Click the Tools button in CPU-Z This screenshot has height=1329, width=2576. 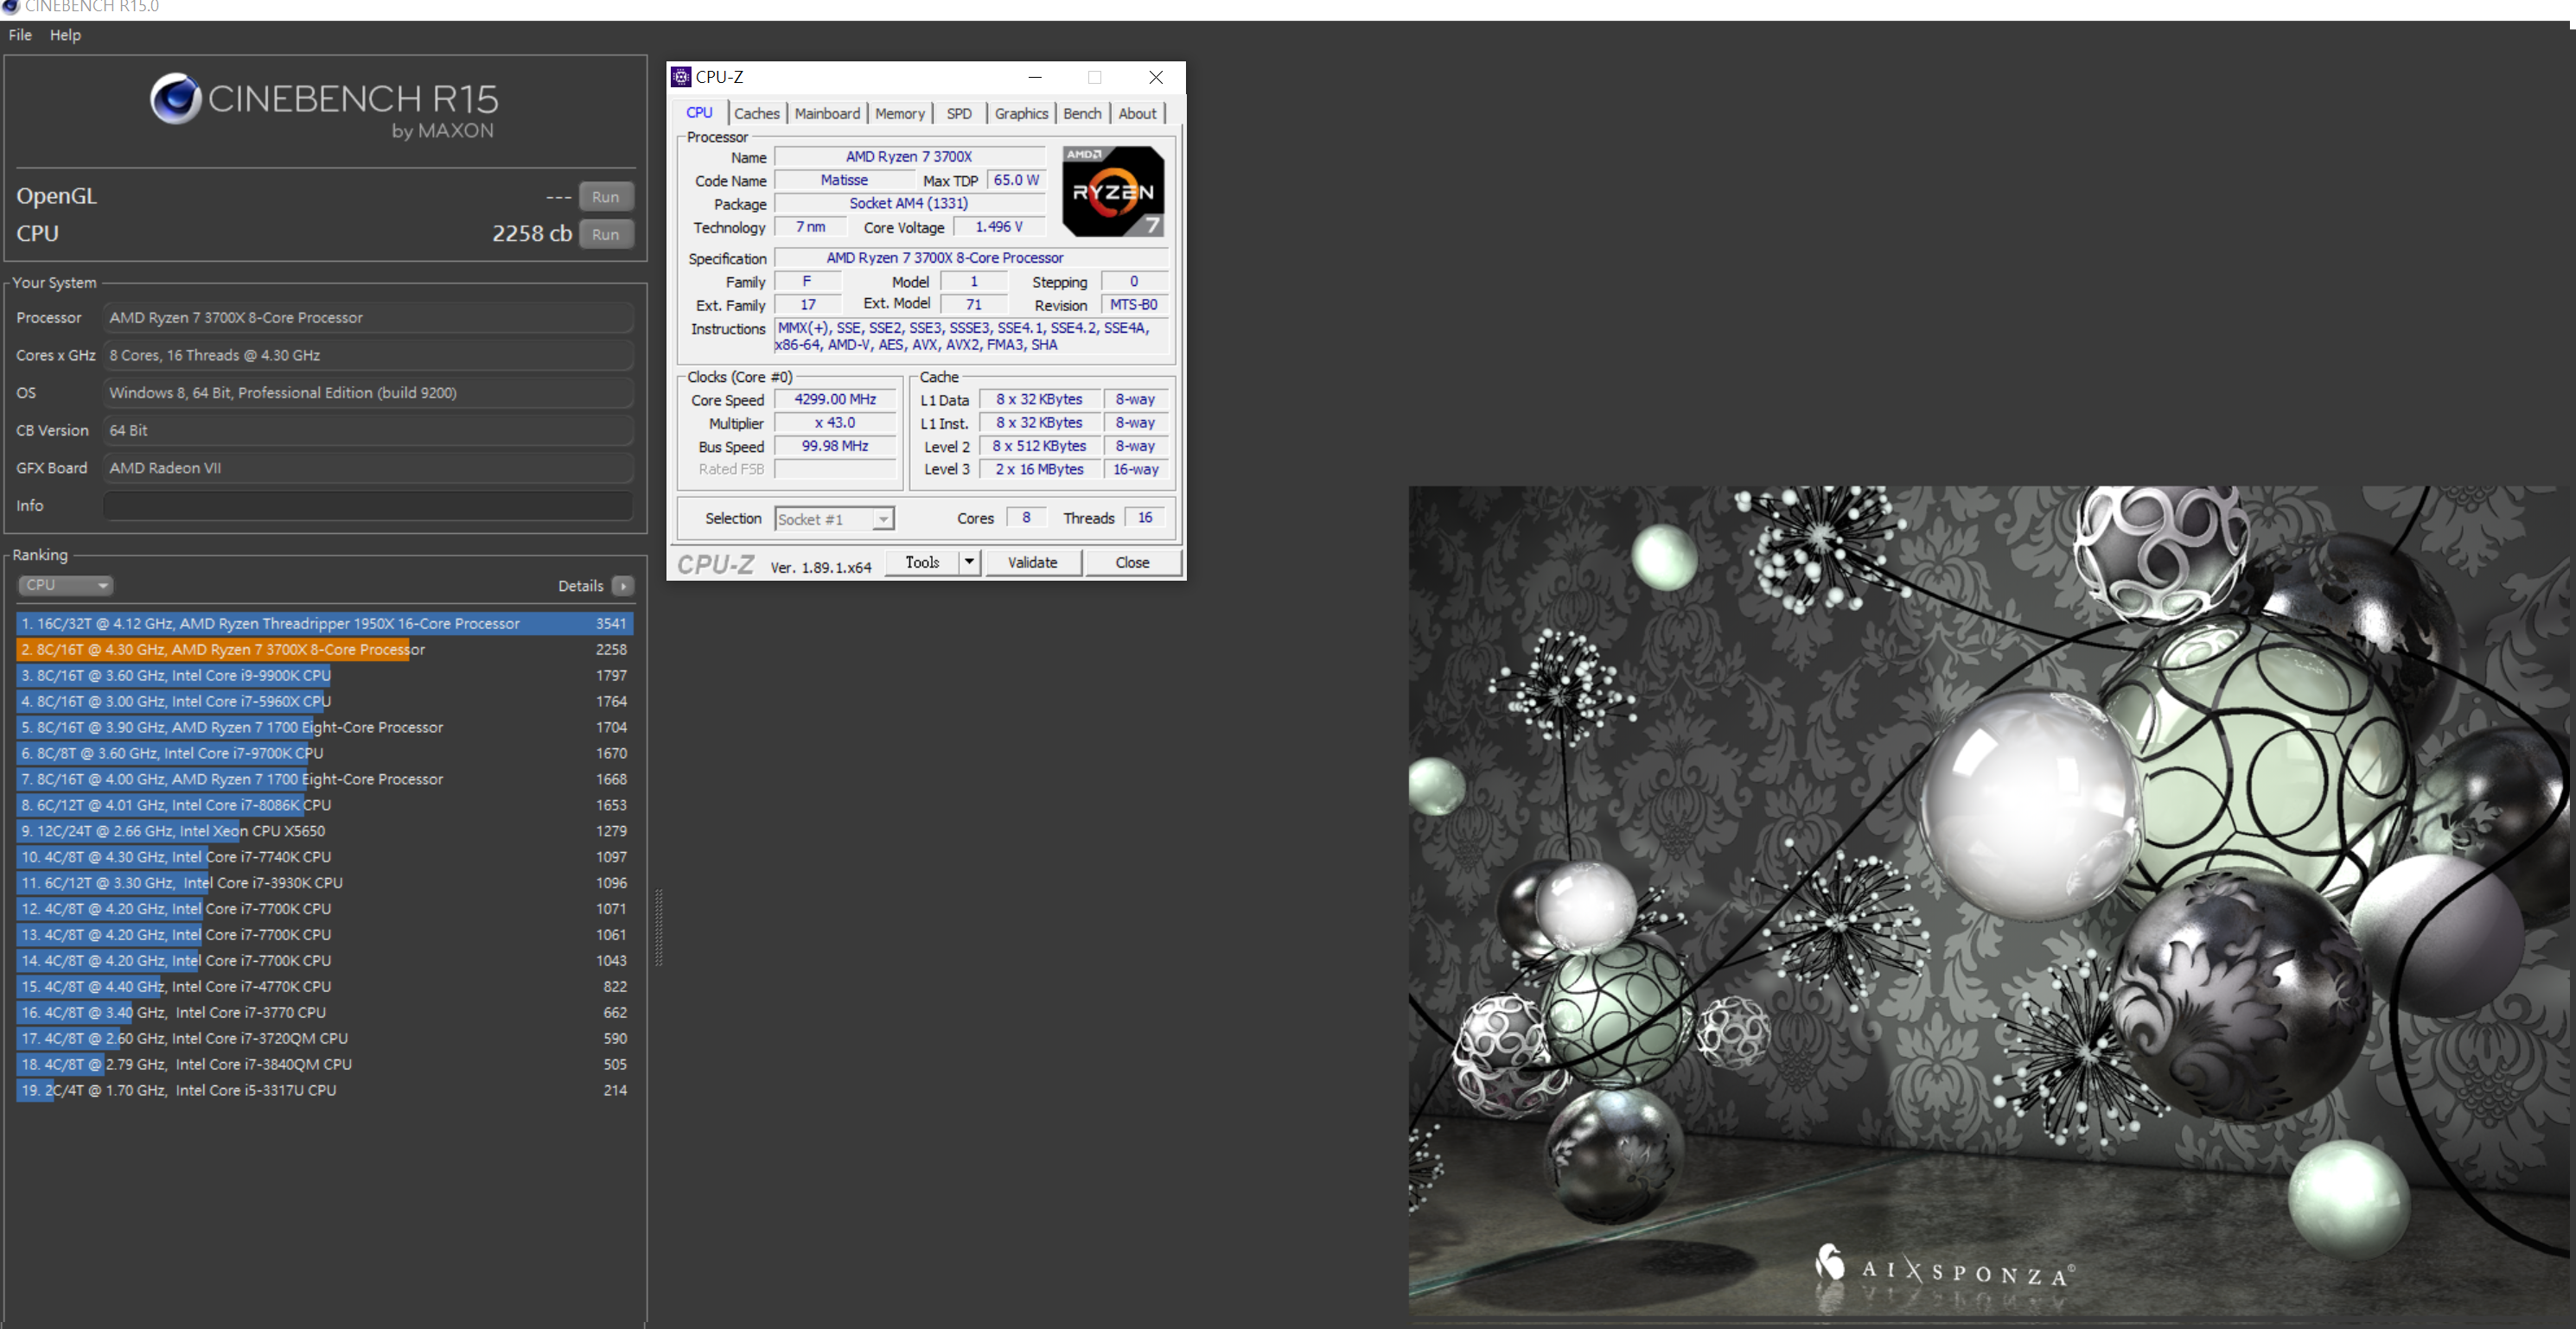[x=922, y=563]
